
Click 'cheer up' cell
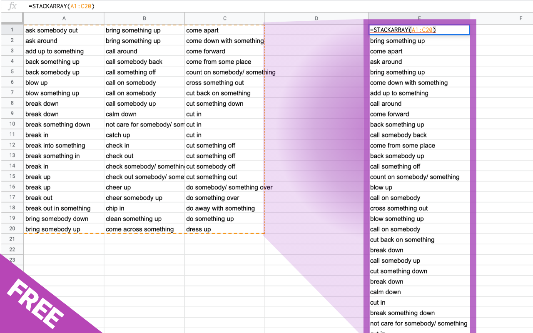coord(144,187)
